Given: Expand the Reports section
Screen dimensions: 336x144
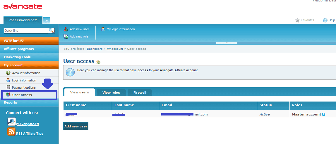Looking at the screenshot, I should 29,102.
